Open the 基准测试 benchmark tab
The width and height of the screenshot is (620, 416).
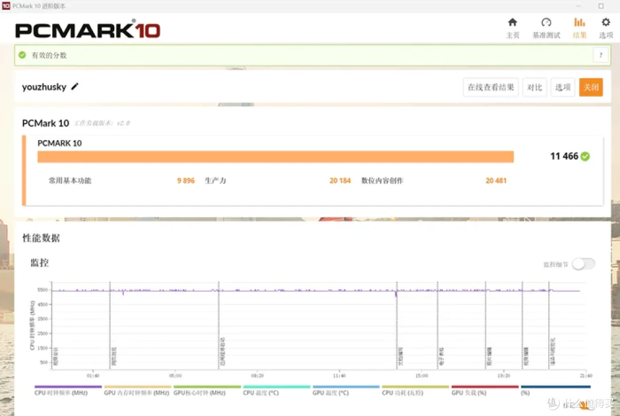pos(546,28)
